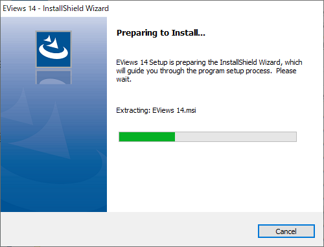Image resolution: width=324 pixels, height=247 pixels.
Task: Click the right end of the progress track
Action: pyautogui.click(x=294, y=137)
